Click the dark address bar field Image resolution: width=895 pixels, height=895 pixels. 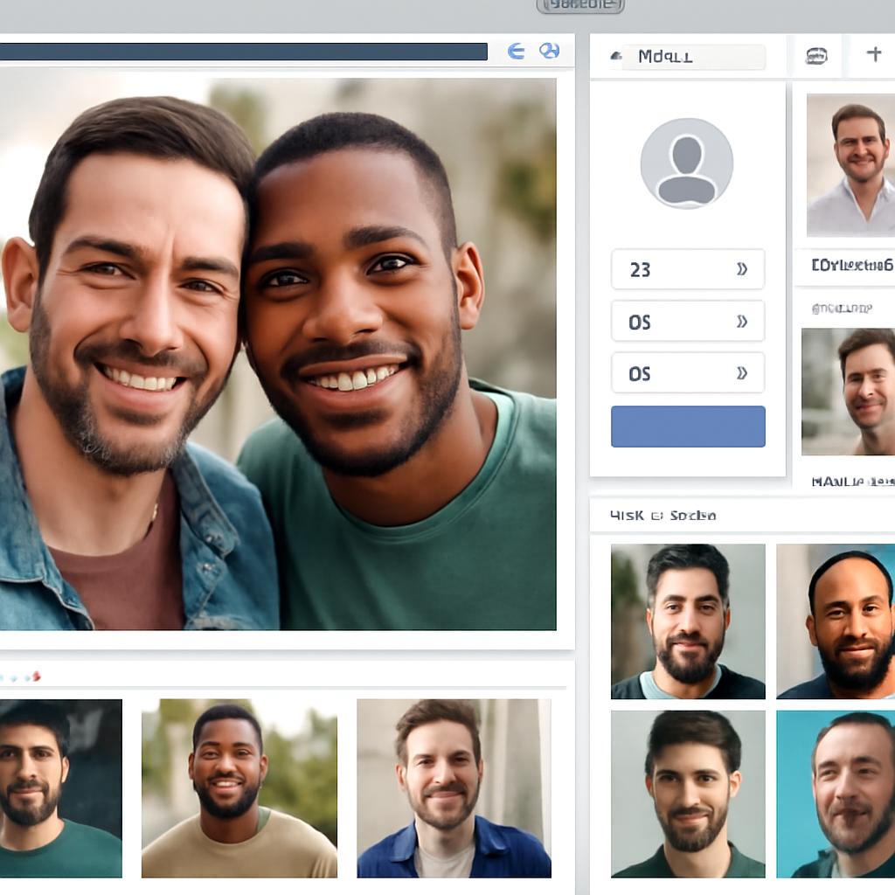click(x=244, y=52)
